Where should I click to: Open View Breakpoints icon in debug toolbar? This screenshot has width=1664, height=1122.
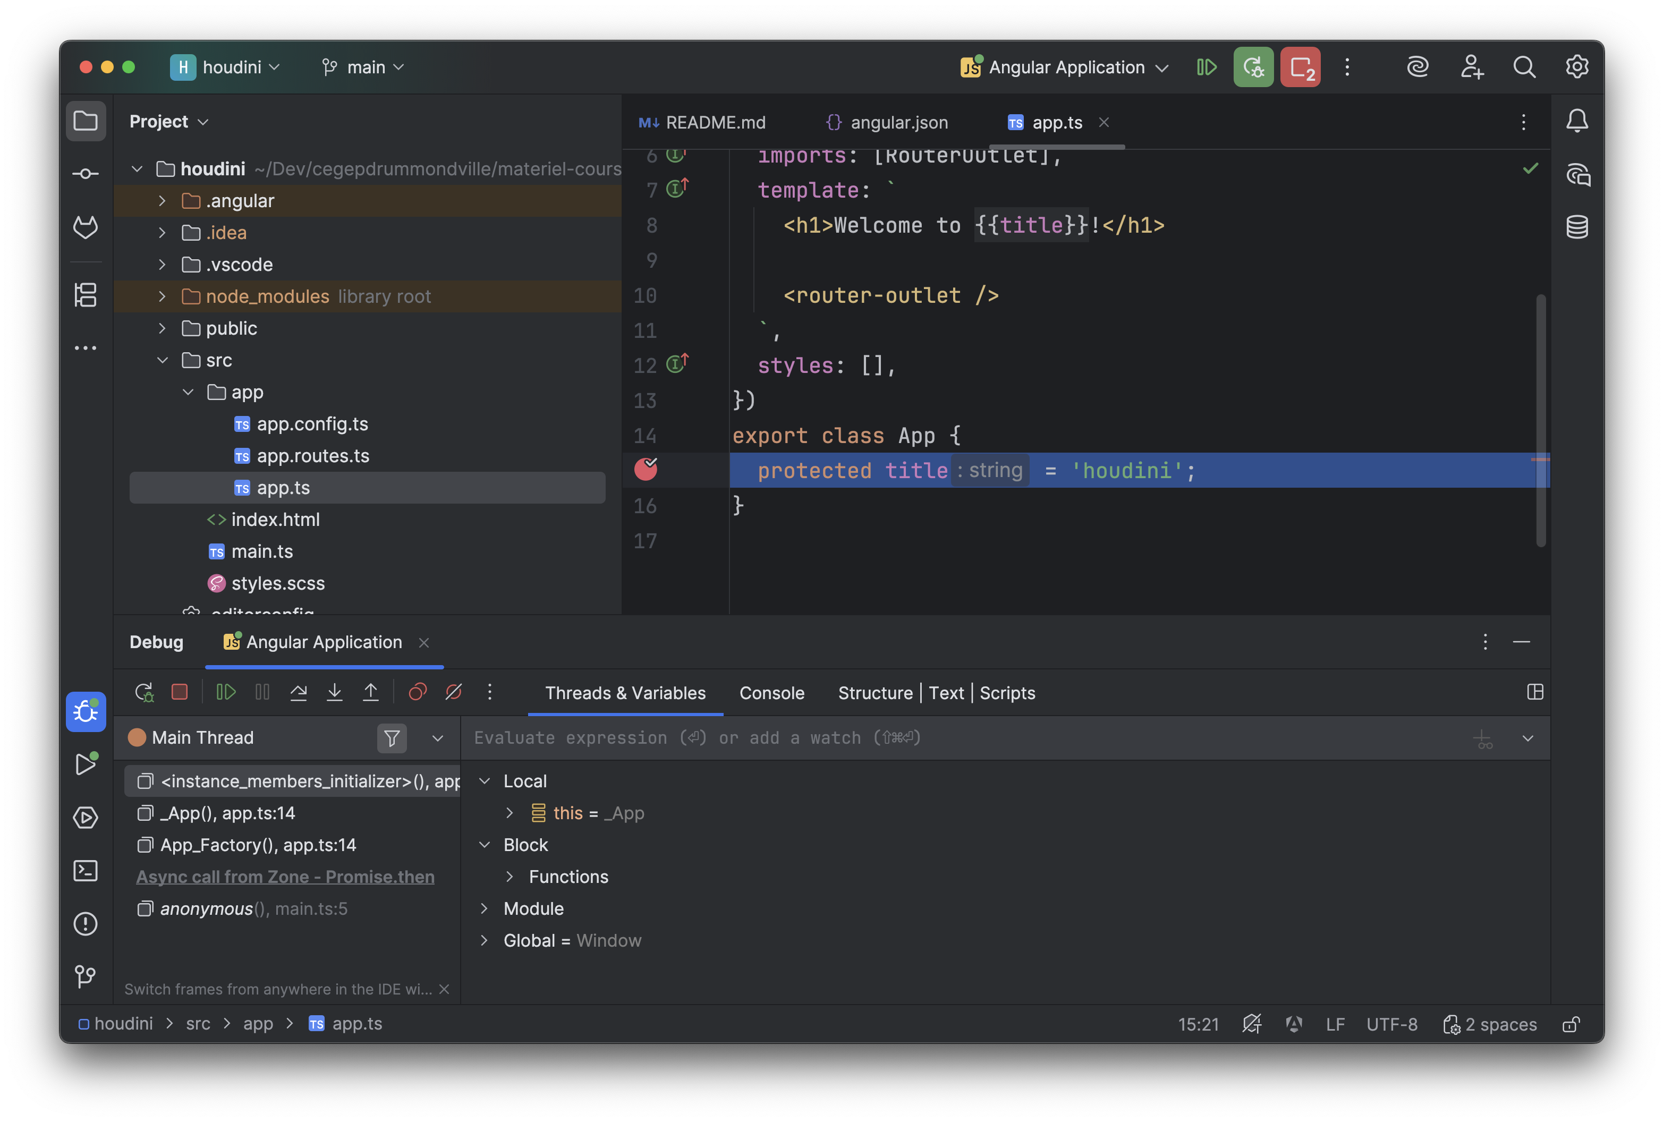pos(417,692)
